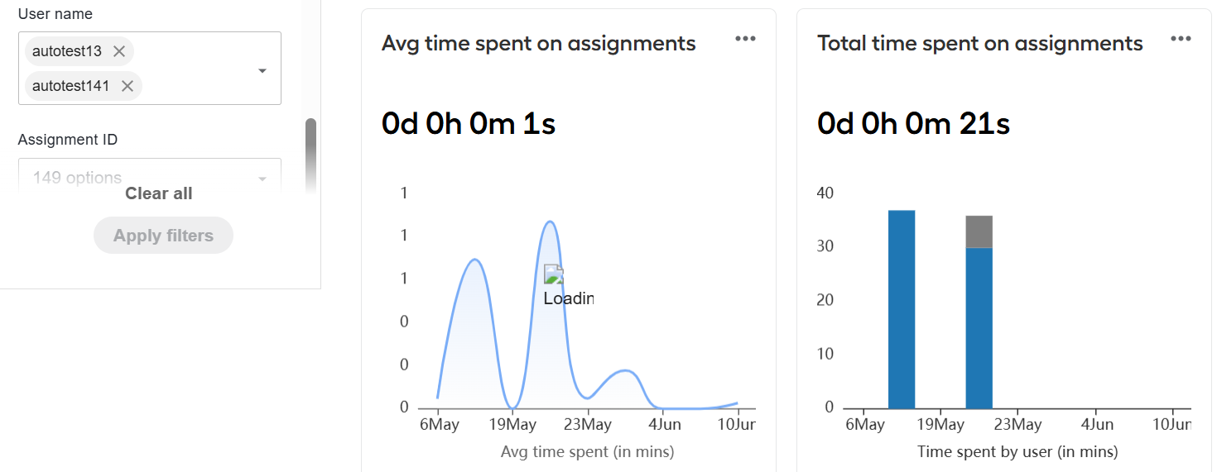Click Clear all filters
The height and width of the screenshot is (472, 1217).
[x=158, y=193]
